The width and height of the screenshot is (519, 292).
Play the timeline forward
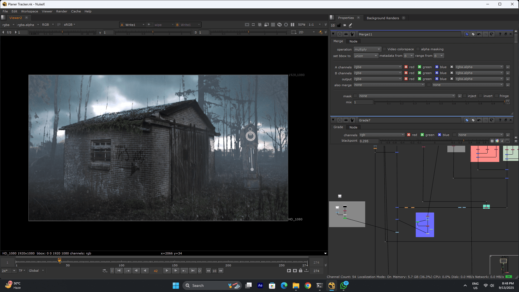coord(167,271)
